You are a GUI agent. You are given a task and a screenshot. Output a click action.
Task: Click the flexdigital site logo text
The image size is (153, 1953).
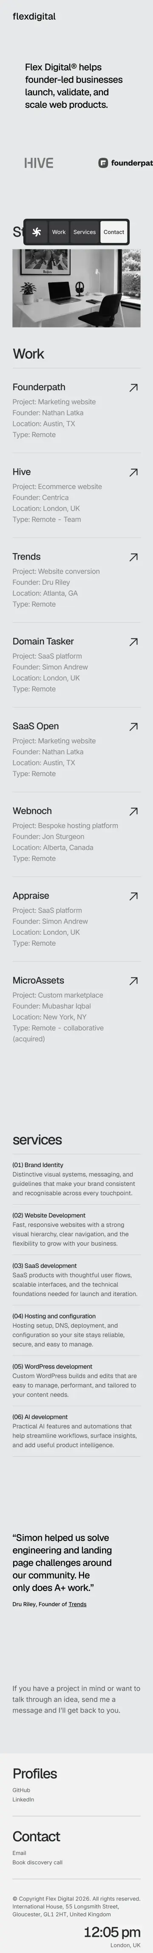(34, 16)
